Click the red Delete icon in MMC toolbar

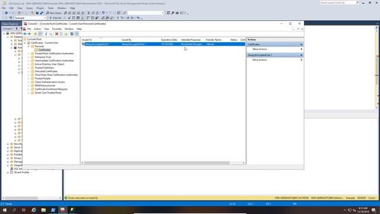click(57, 34)
